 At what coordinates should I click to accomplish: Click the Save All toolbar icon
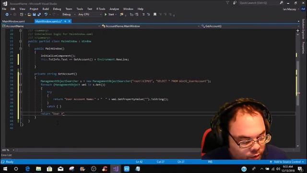coord(39,14)
